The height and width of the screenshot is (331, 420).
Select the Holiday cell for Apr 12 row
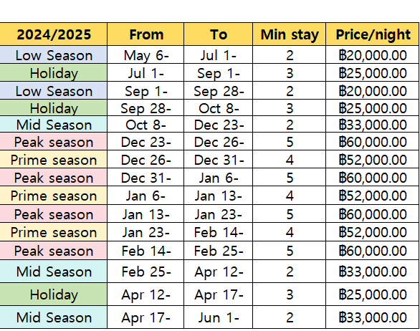coord(54,294)
